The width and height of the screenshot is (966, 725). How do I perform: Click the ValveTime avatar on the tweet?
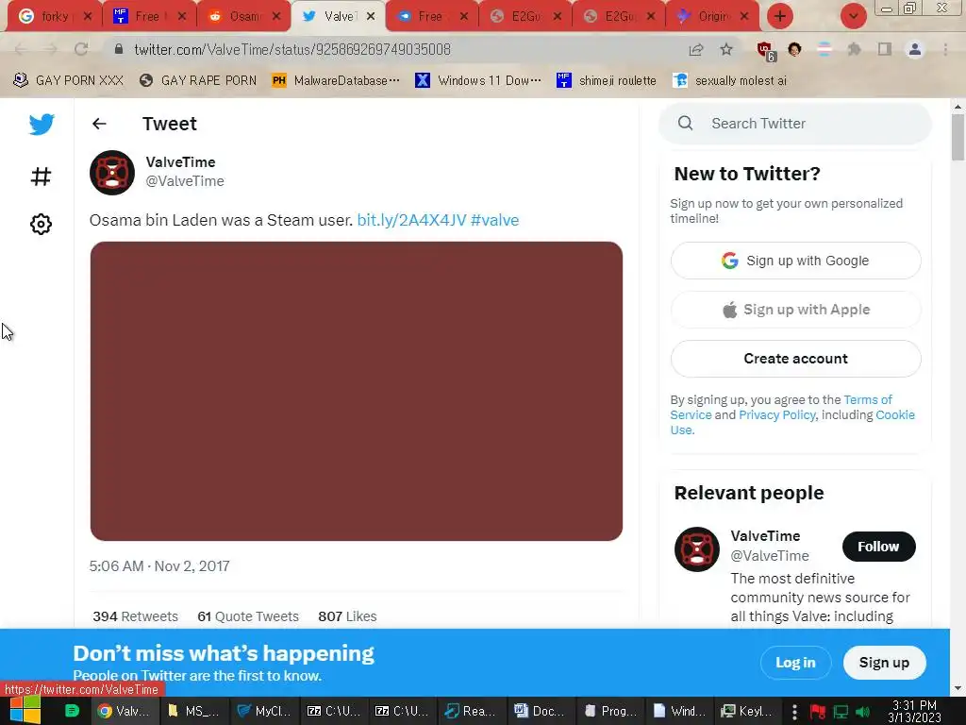pos(112,173)
